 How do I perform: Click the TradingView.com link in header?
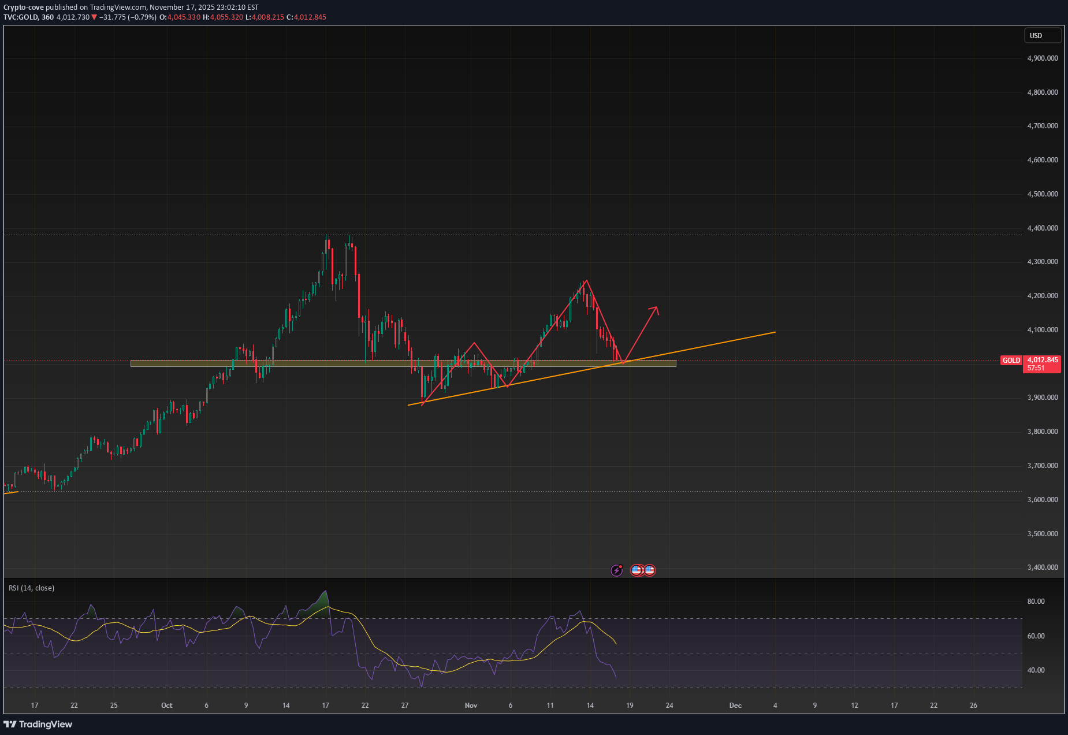pos(117,7)
